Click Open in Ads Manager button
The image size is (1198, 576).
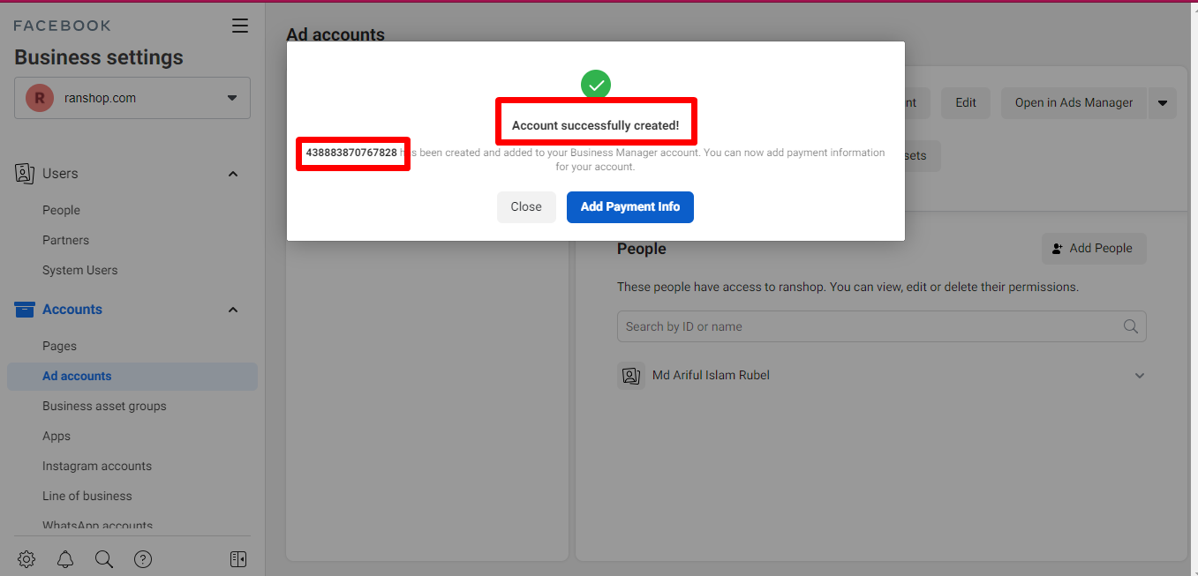pyautogui.click(x=1074, y=102)
